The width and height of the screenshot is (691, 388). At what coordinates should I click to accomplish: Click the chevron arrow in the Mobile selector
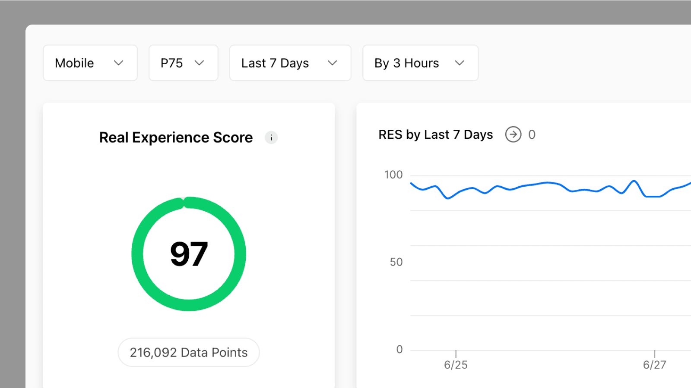click(119, 63)
